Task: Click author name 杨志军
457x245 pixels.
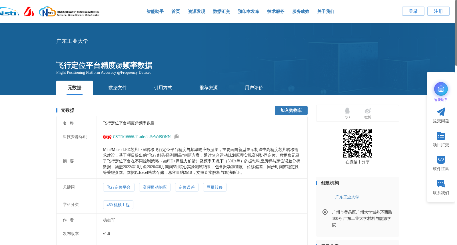Action: click(x=109, y=220)
